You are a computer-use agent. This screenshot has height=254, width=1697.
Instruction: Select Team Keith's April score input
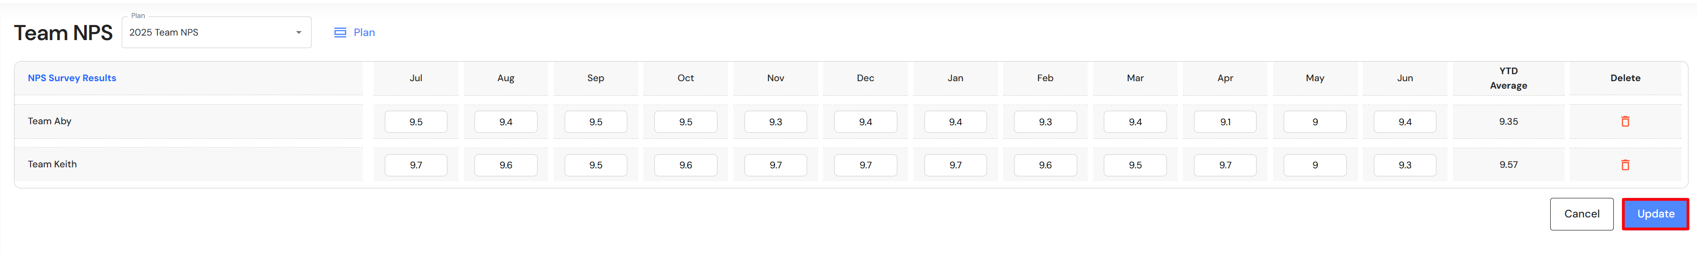[x=1225, y=165]
